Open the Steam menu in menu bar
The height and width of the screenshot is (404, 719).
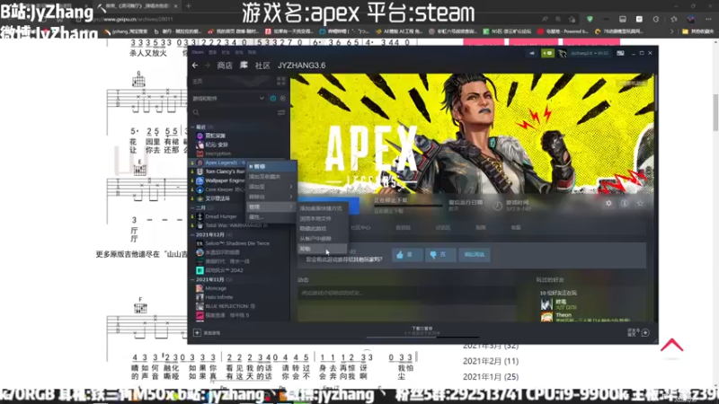pos(198,52)
